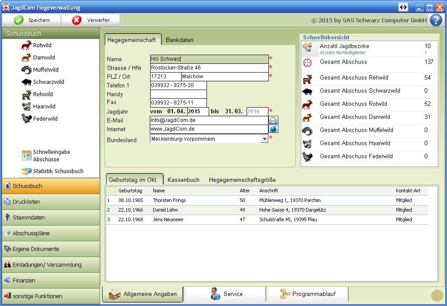The width and height of the screenshot is (447, 306).
Task: Select Rotwild in the Schussbuch list
Action: [42, 45]
